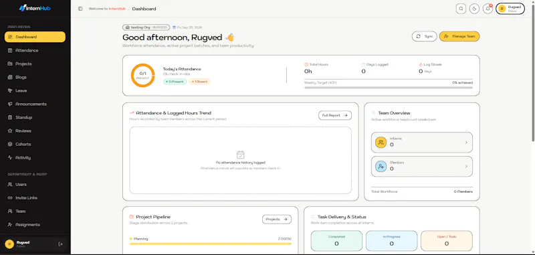535x255 pixels.
Task: Open notifications bell icon
Action: tap(488, 9)
